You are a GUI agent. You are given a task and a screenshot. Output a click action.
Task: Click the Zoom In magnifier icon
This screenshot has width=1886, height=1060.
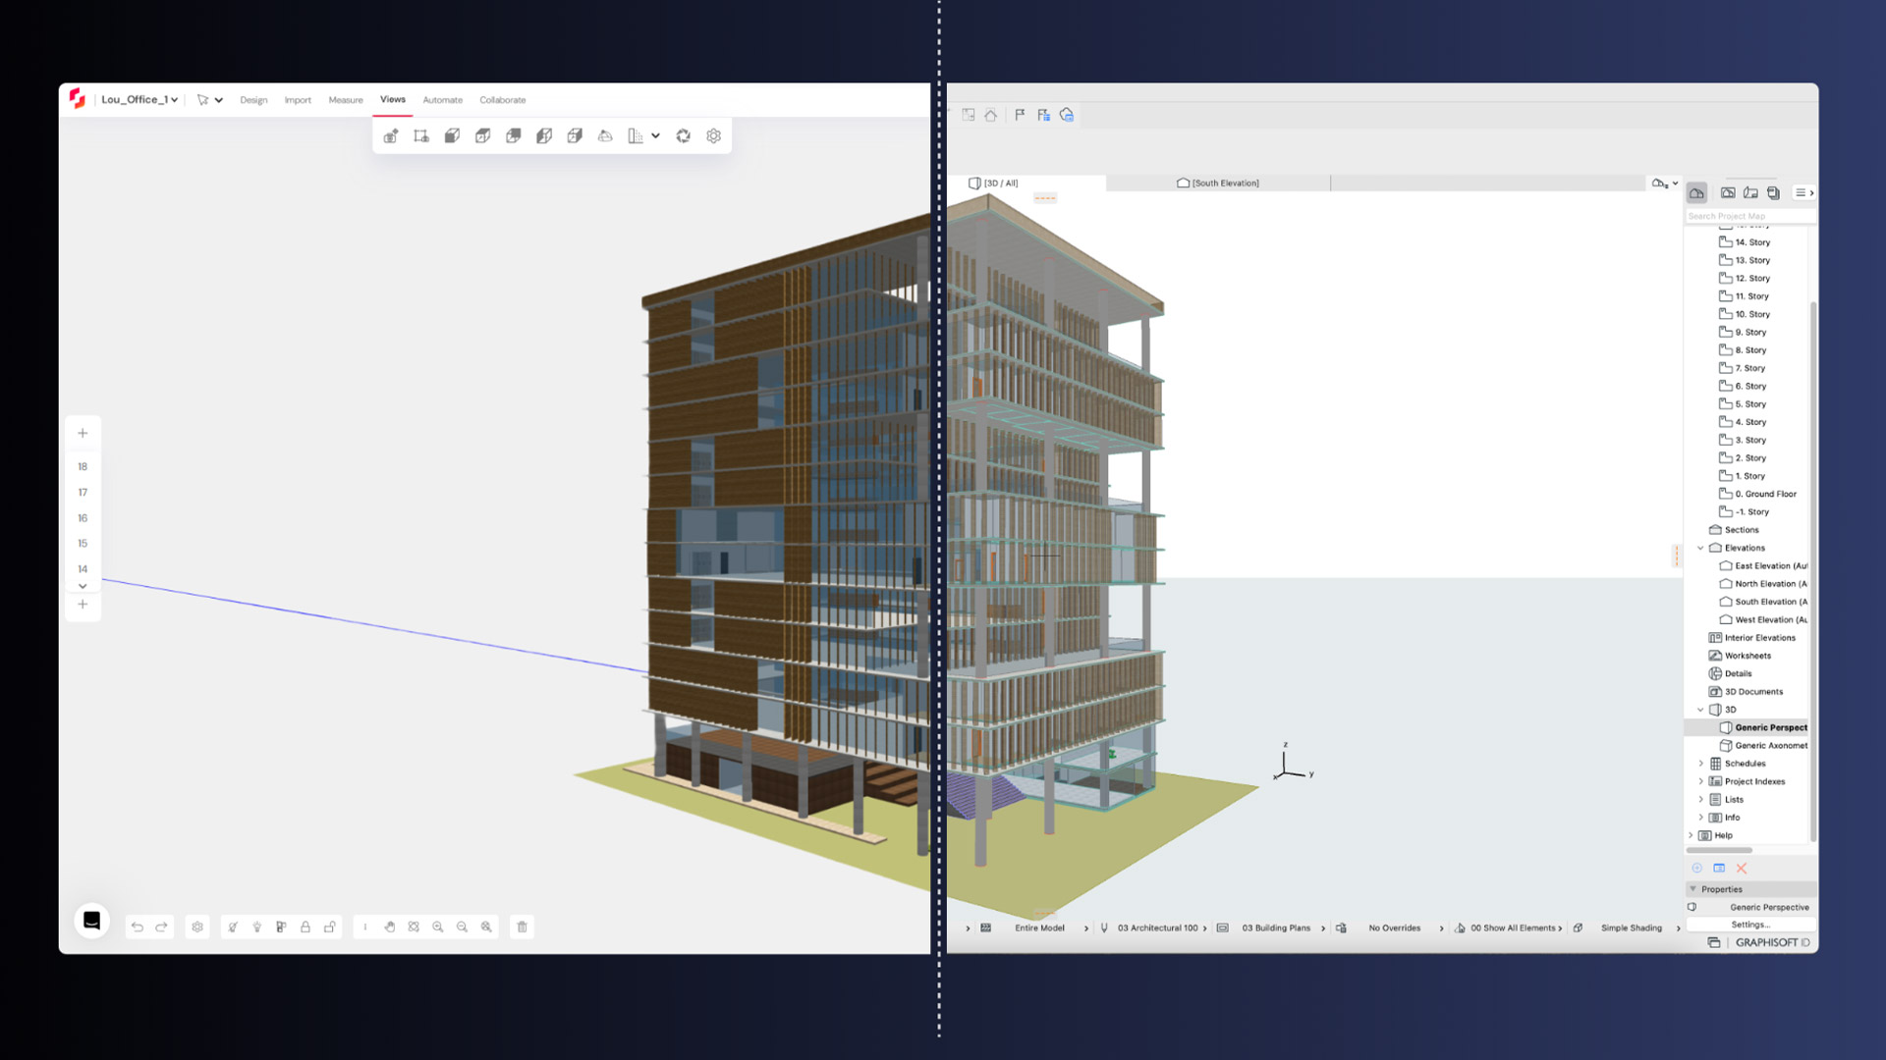pyautogui.click(x=438, y=927)
